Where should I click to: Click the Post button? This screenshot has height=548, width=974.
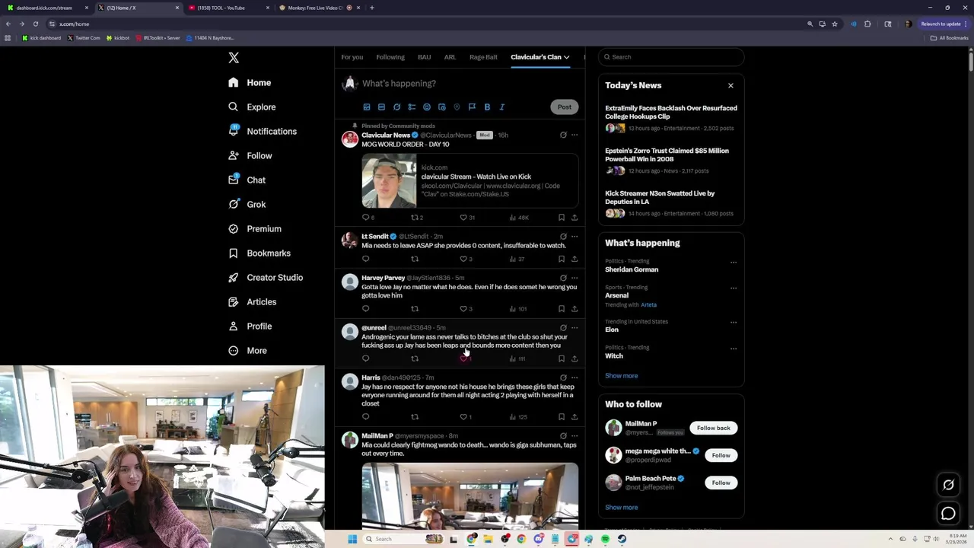564,107
